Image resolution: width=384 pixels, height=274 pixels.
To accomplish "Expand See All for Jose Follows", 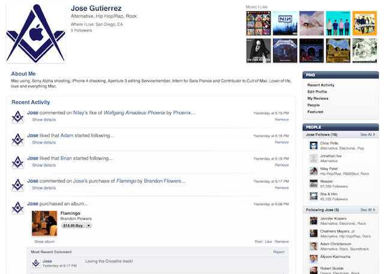I will click(x=367, y=135).
